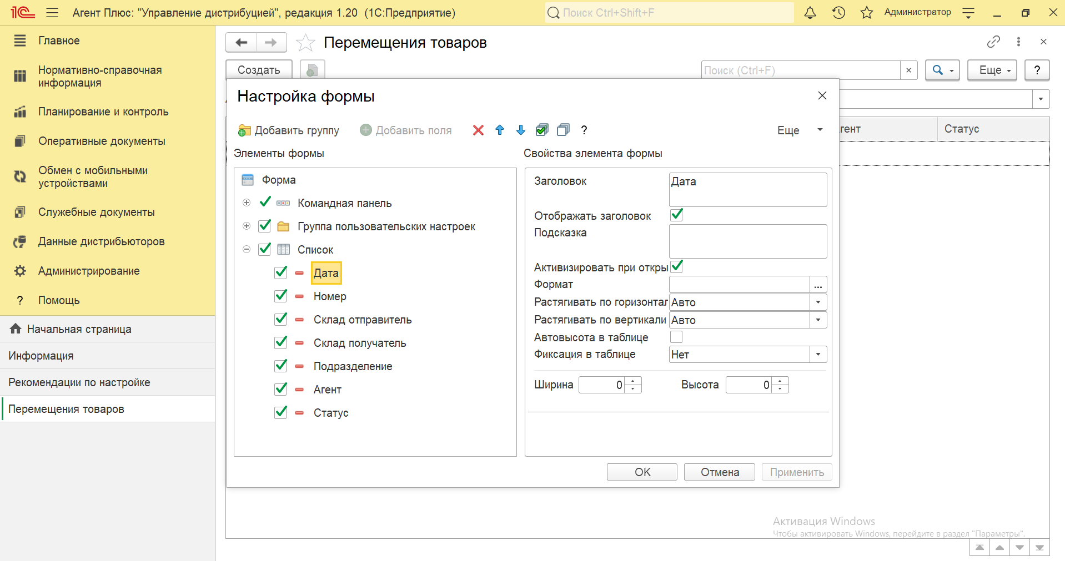Image resolution: width=1065 pixels, height=561 pixels.
Task: Open the notifications bell icon
Action: pos(810,13)
